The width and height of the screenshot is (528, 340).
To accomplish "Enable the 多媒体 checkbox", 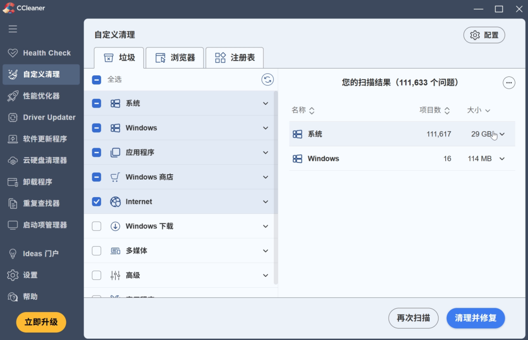I will pyautogui.click(x=97, y=250).
